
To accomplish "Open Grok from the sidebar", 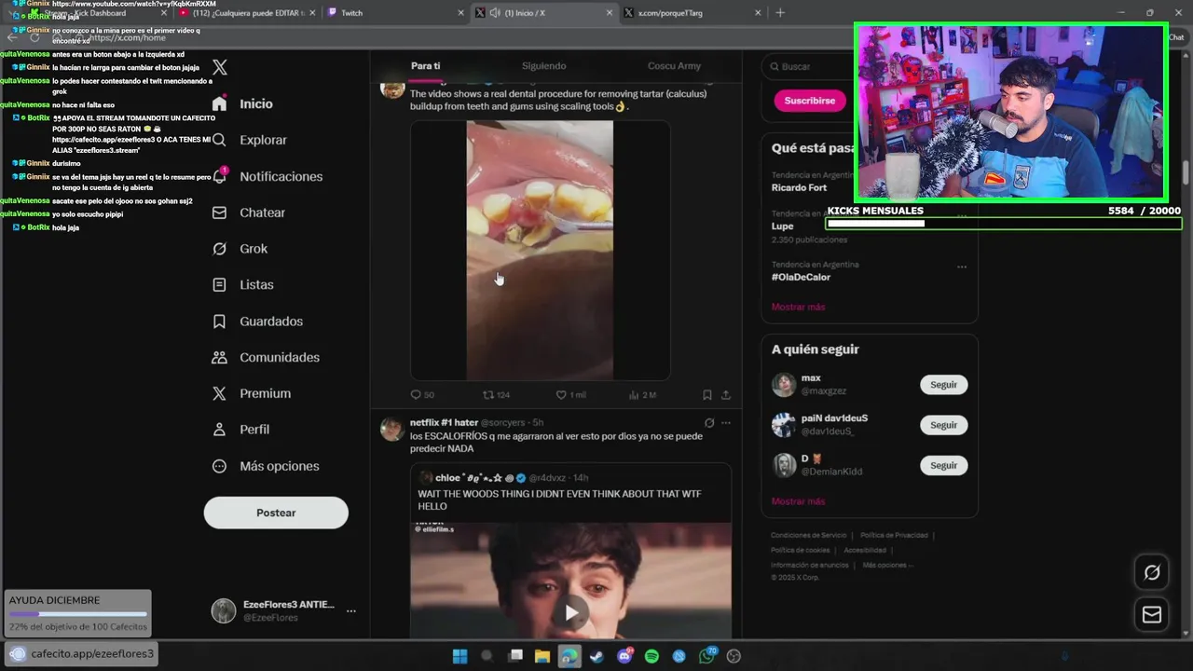I will coord(240,249).
